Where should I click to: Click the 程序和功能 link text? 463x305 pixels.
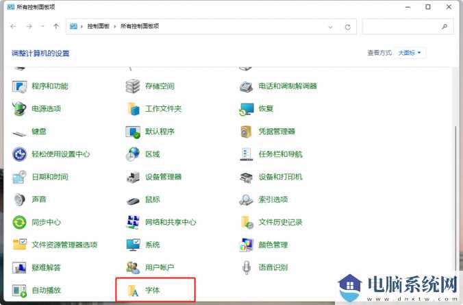click(49, 86)
